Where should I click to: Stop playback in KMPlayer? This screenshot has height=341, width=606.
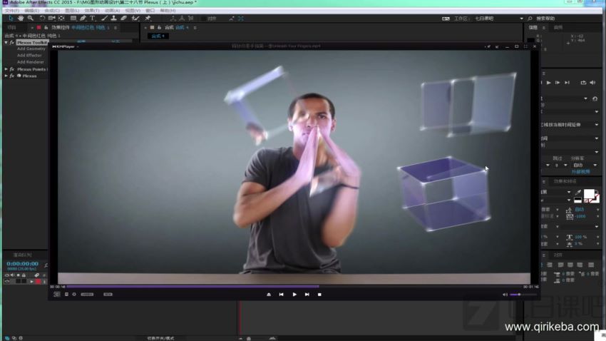pos(319,295)
